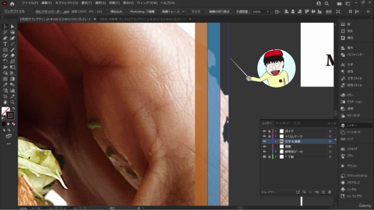The image size is (374, 210).
Task: Click the Fill color swatch
Action: pos(6,111)
